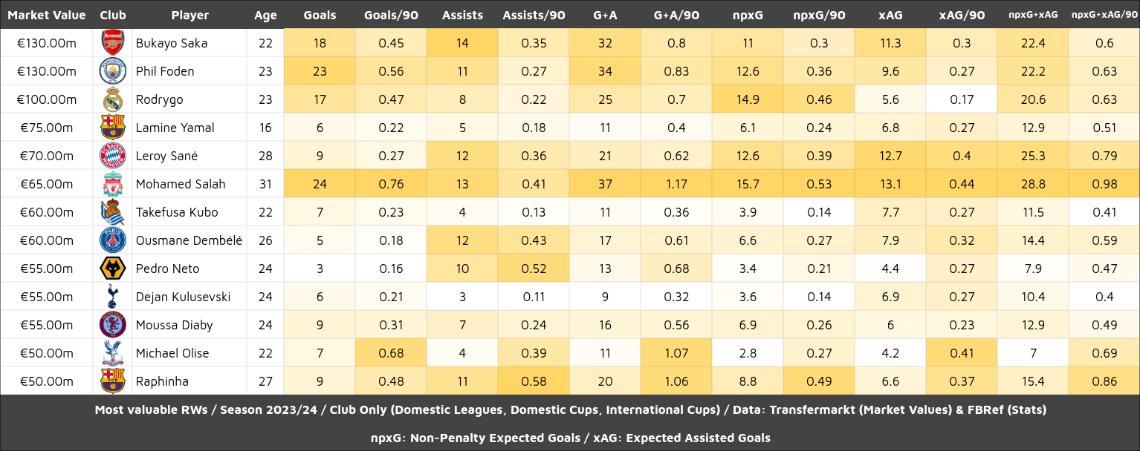This screenshot has width=1140, height=451.
Task: Click Salah's highlighted 24 goals cell
Action: 320,184
